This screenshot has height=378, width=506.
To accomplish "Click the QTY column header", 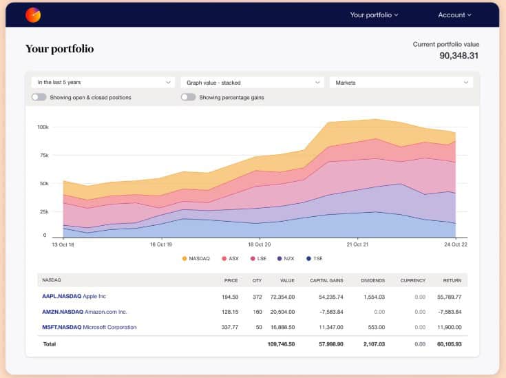I will 257,280.
